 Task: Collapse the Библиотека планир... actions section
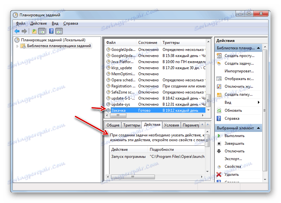click(x=258, y=48)
